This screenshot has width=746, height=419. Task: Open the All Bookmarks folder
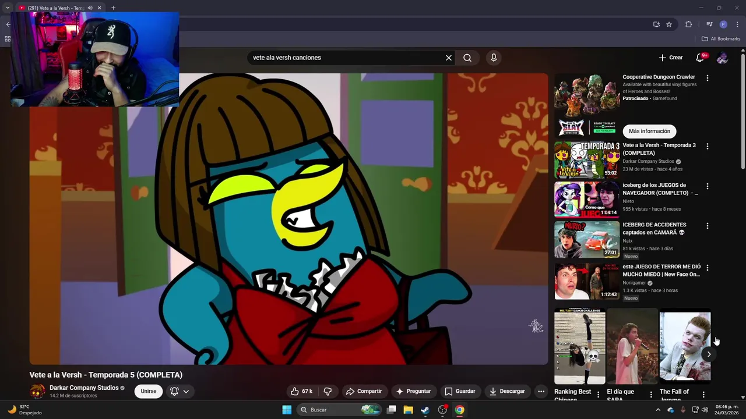721,39
